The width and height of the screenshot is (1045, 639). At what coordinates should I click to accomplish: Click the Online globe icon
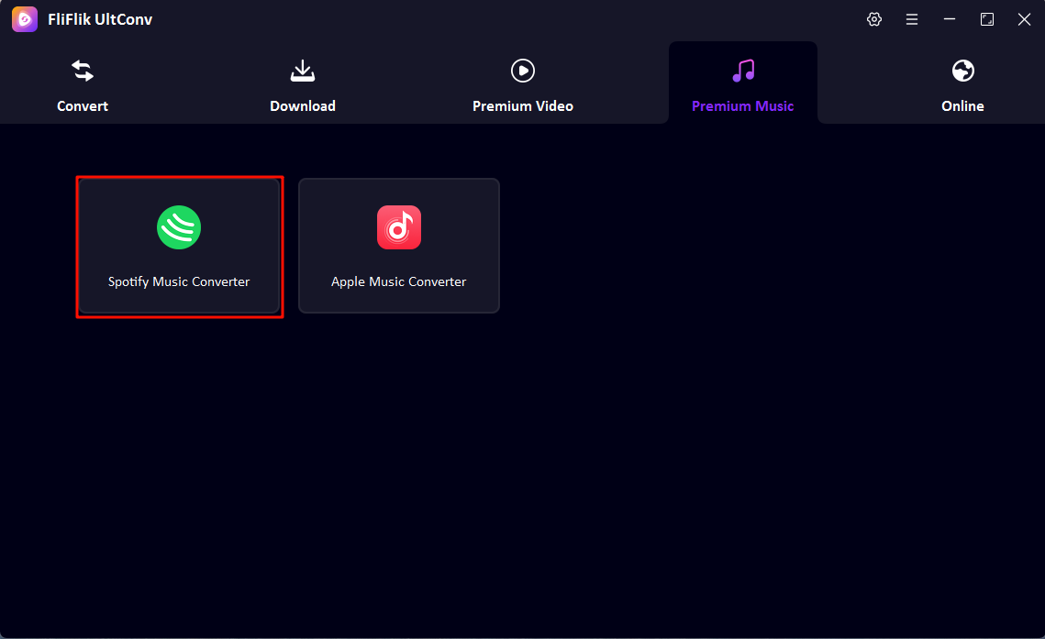tap(962, 70)
